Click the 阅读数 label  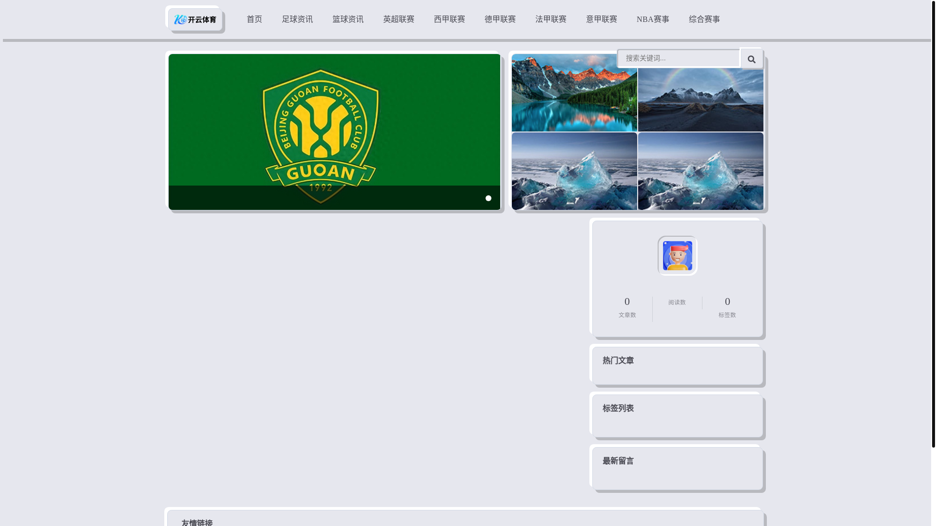[x=677, y=302]
